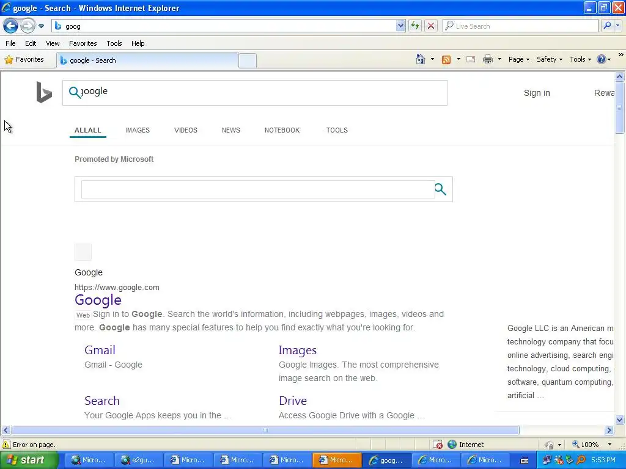
Task: Click the greyed Forward arrow button
Action: click(28, 26)
